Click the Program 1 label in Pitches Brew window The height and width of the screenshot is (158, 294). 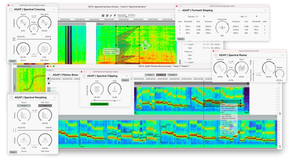[x=50, y=70]
